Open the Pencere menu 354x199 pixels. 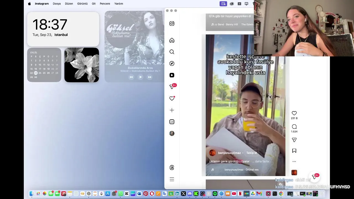[105, 4]
